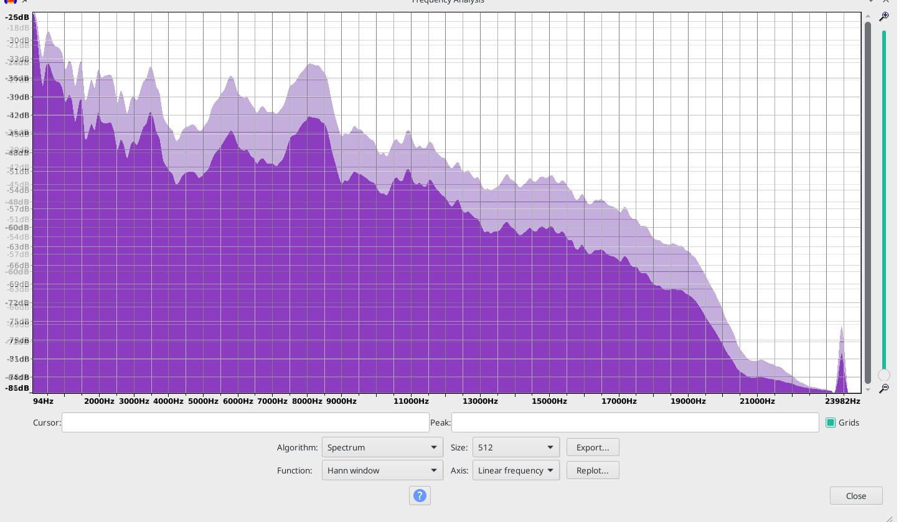Image resolution: width=904 pixels, height=522 pixels.
Task: Click the Grids label text
Action: point(849,422)
